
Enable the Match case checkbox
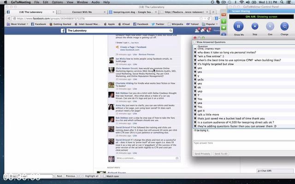pyautogui.click(x=105, y=176)
